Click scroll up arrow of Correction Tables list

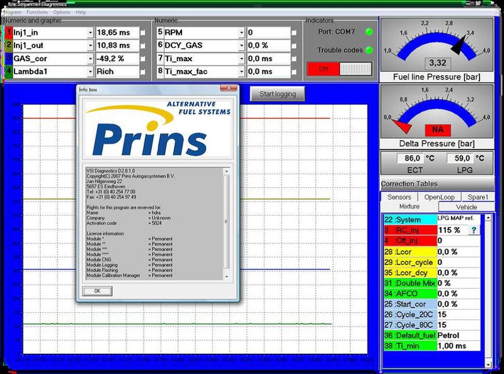pyautogui.click(x=488, y=218)
